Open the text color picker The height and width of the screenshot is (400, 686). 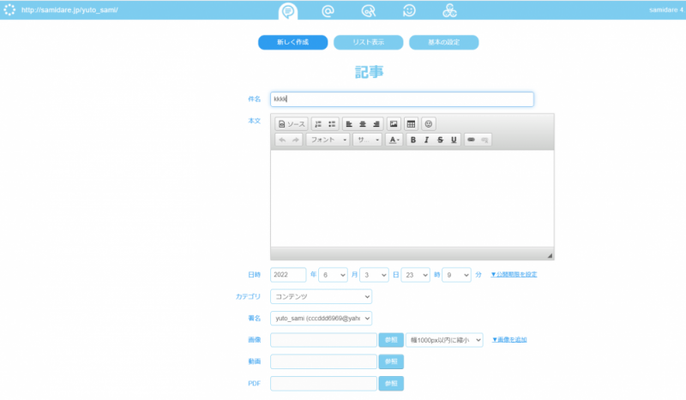point(394,140)
